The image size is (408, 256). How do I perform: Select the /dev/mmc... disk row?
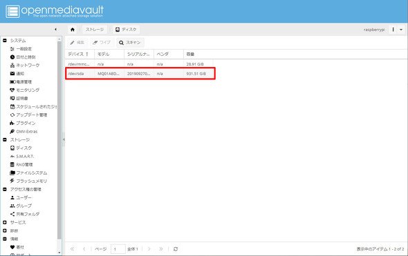point(139,64)
